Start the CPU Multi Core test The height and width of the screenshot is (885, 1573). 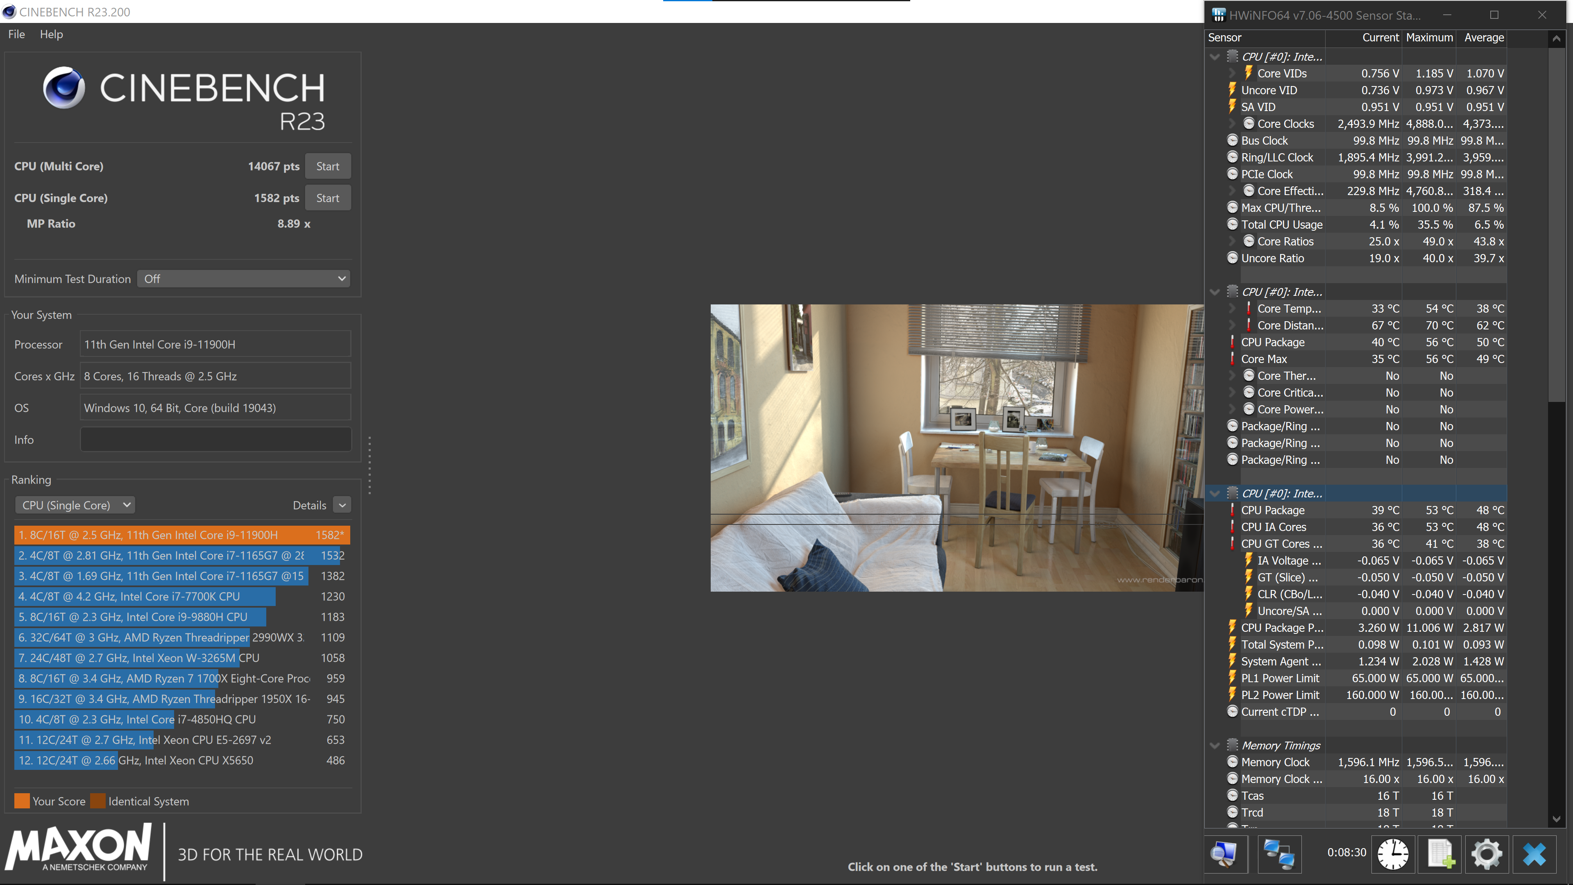327,166
